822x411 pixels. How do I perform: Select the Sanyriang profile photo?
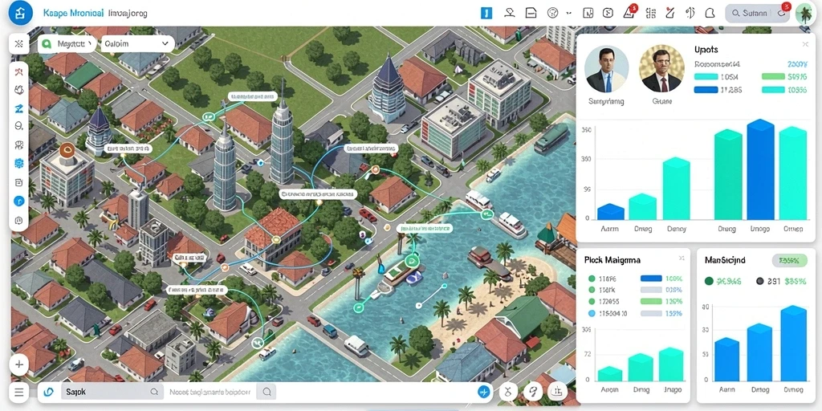606,69
